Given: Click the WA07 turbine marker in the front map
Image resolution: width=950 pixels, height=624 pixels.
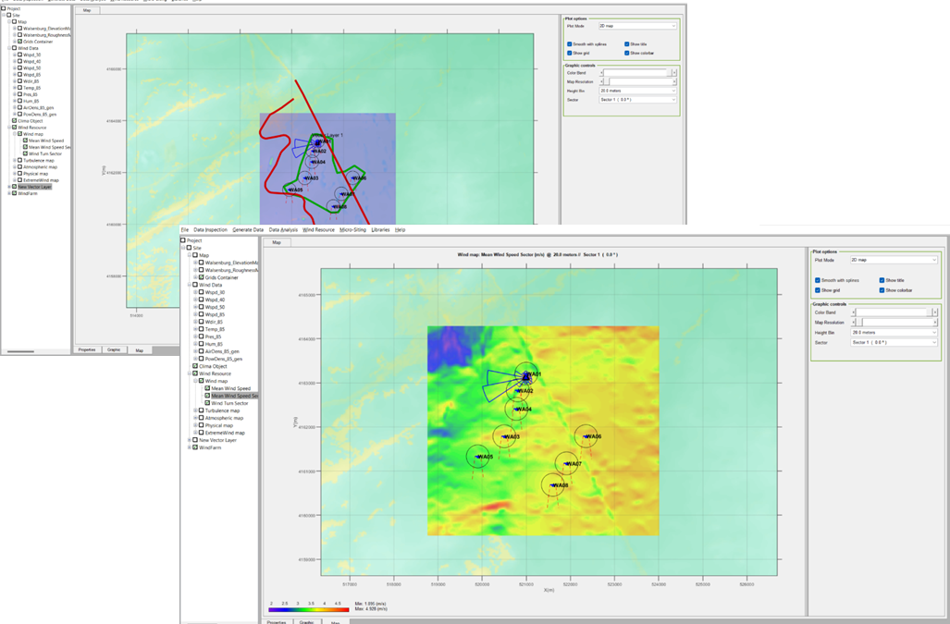Looking at the screenshot, I should (567, 464).
